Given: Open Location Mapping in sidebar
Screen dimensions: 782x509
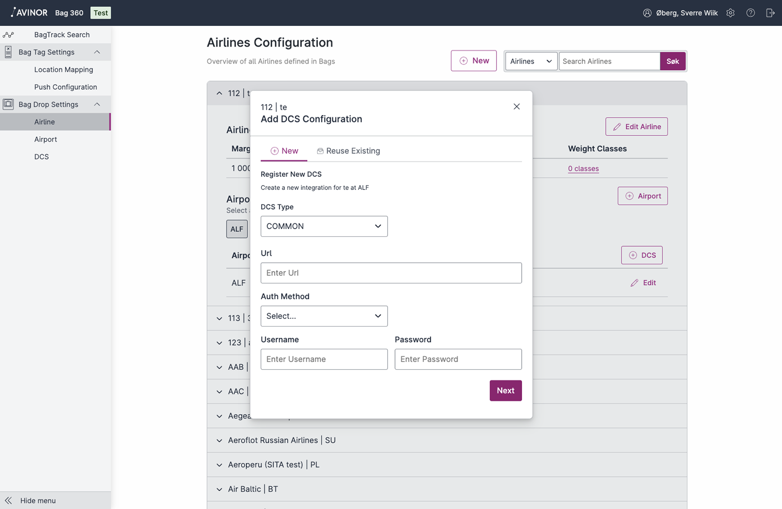Looking at the screenshot, I should tap(63, 70).
